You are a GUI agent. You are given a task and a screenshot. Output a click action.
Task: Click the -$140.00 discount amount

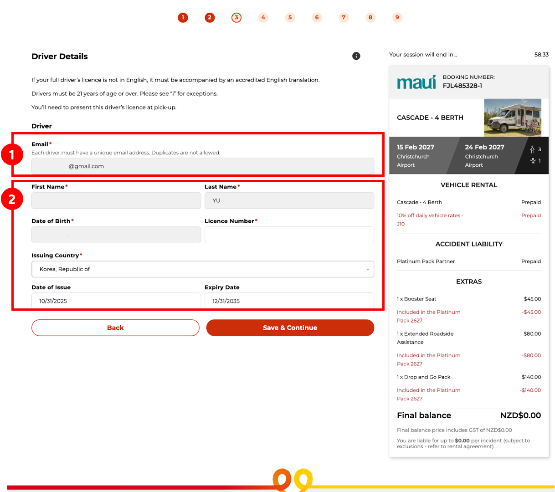(x=530, y=390)
